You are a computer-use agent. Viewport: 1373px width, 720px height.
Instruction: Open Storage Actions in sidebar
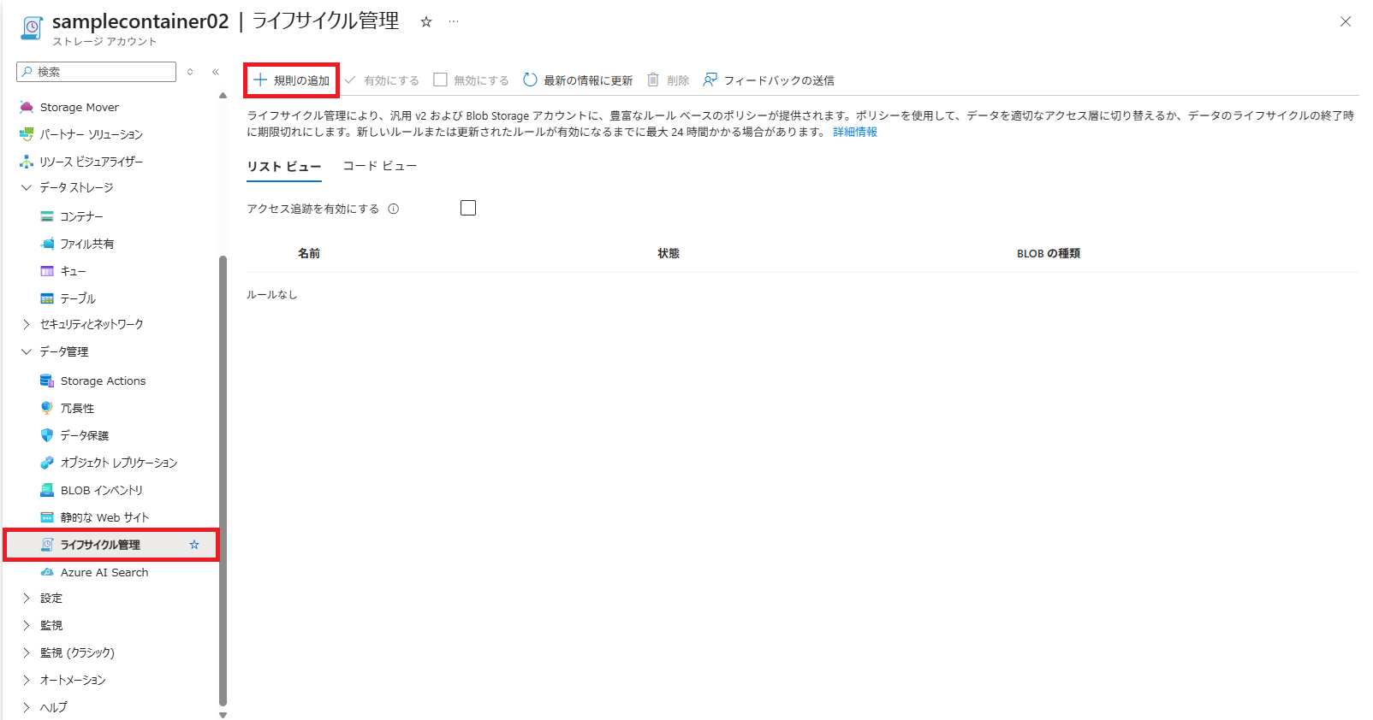pos(103,381)
